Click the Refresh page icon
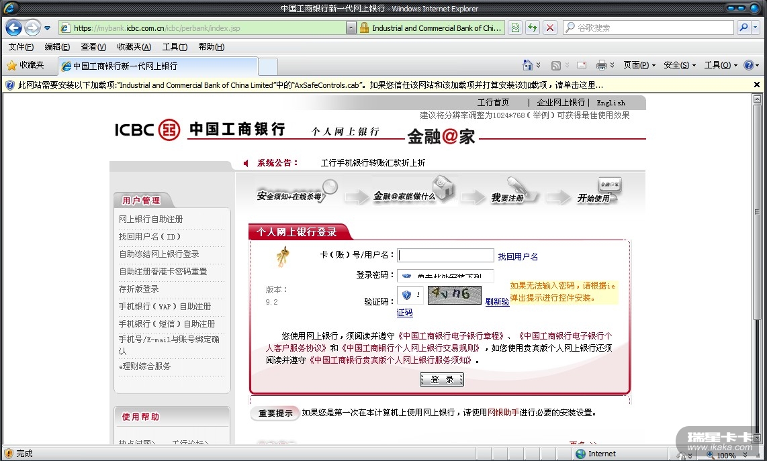The image size is (767, 461). (532, 28)
